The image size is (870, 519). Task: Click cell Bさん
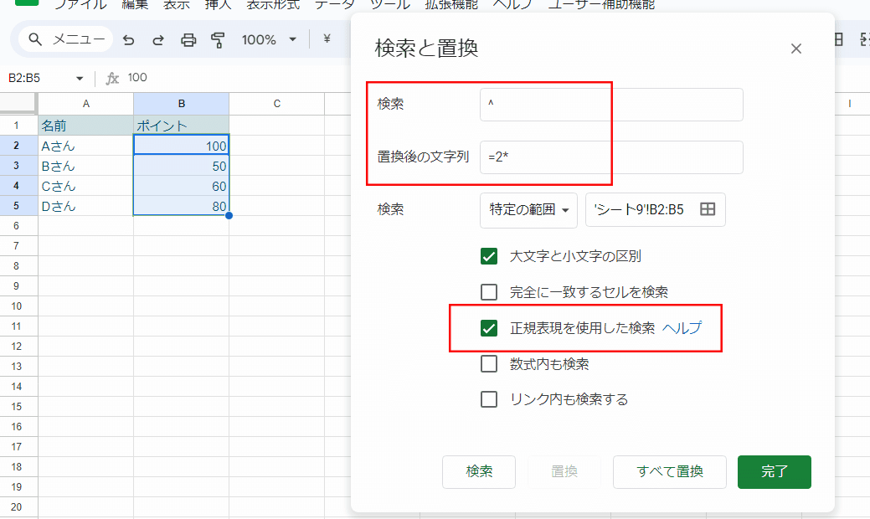click(86, 166)
